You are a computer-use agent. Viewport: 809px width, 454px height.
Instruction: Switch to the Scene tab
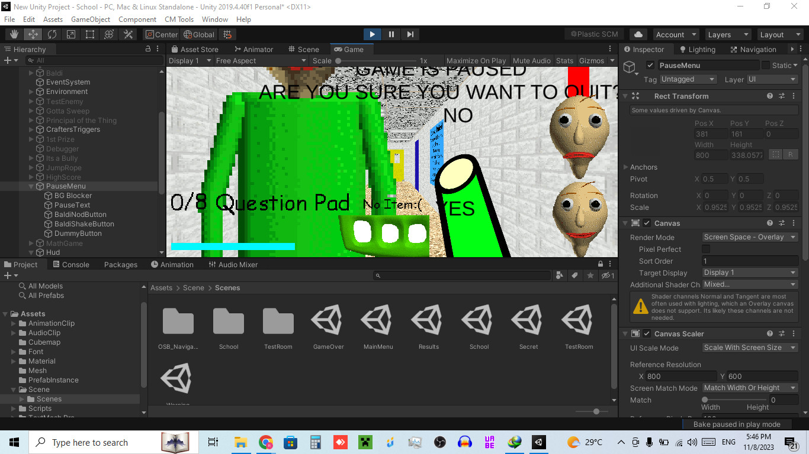[303, 49]
